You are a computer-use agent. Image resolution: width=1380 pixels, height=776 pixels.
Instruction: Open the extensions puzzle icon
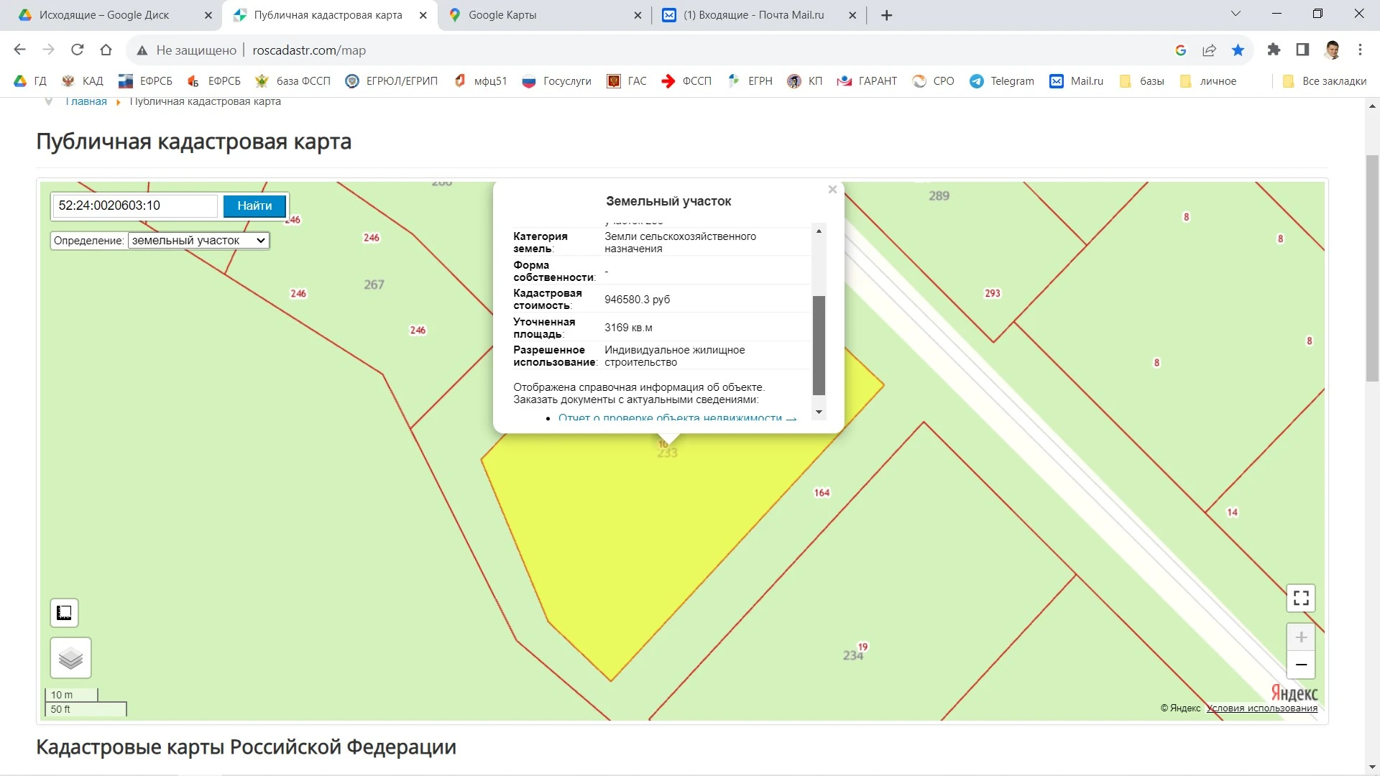click(x=1274, y=50)
